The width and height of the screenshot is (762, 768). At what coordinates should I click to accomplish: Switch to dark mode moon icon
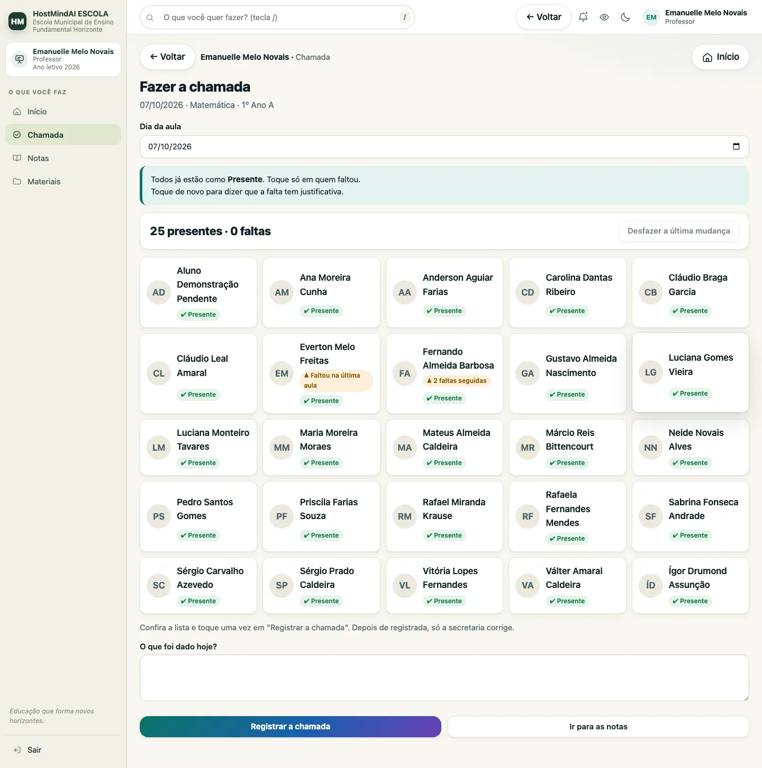[625, 17]
